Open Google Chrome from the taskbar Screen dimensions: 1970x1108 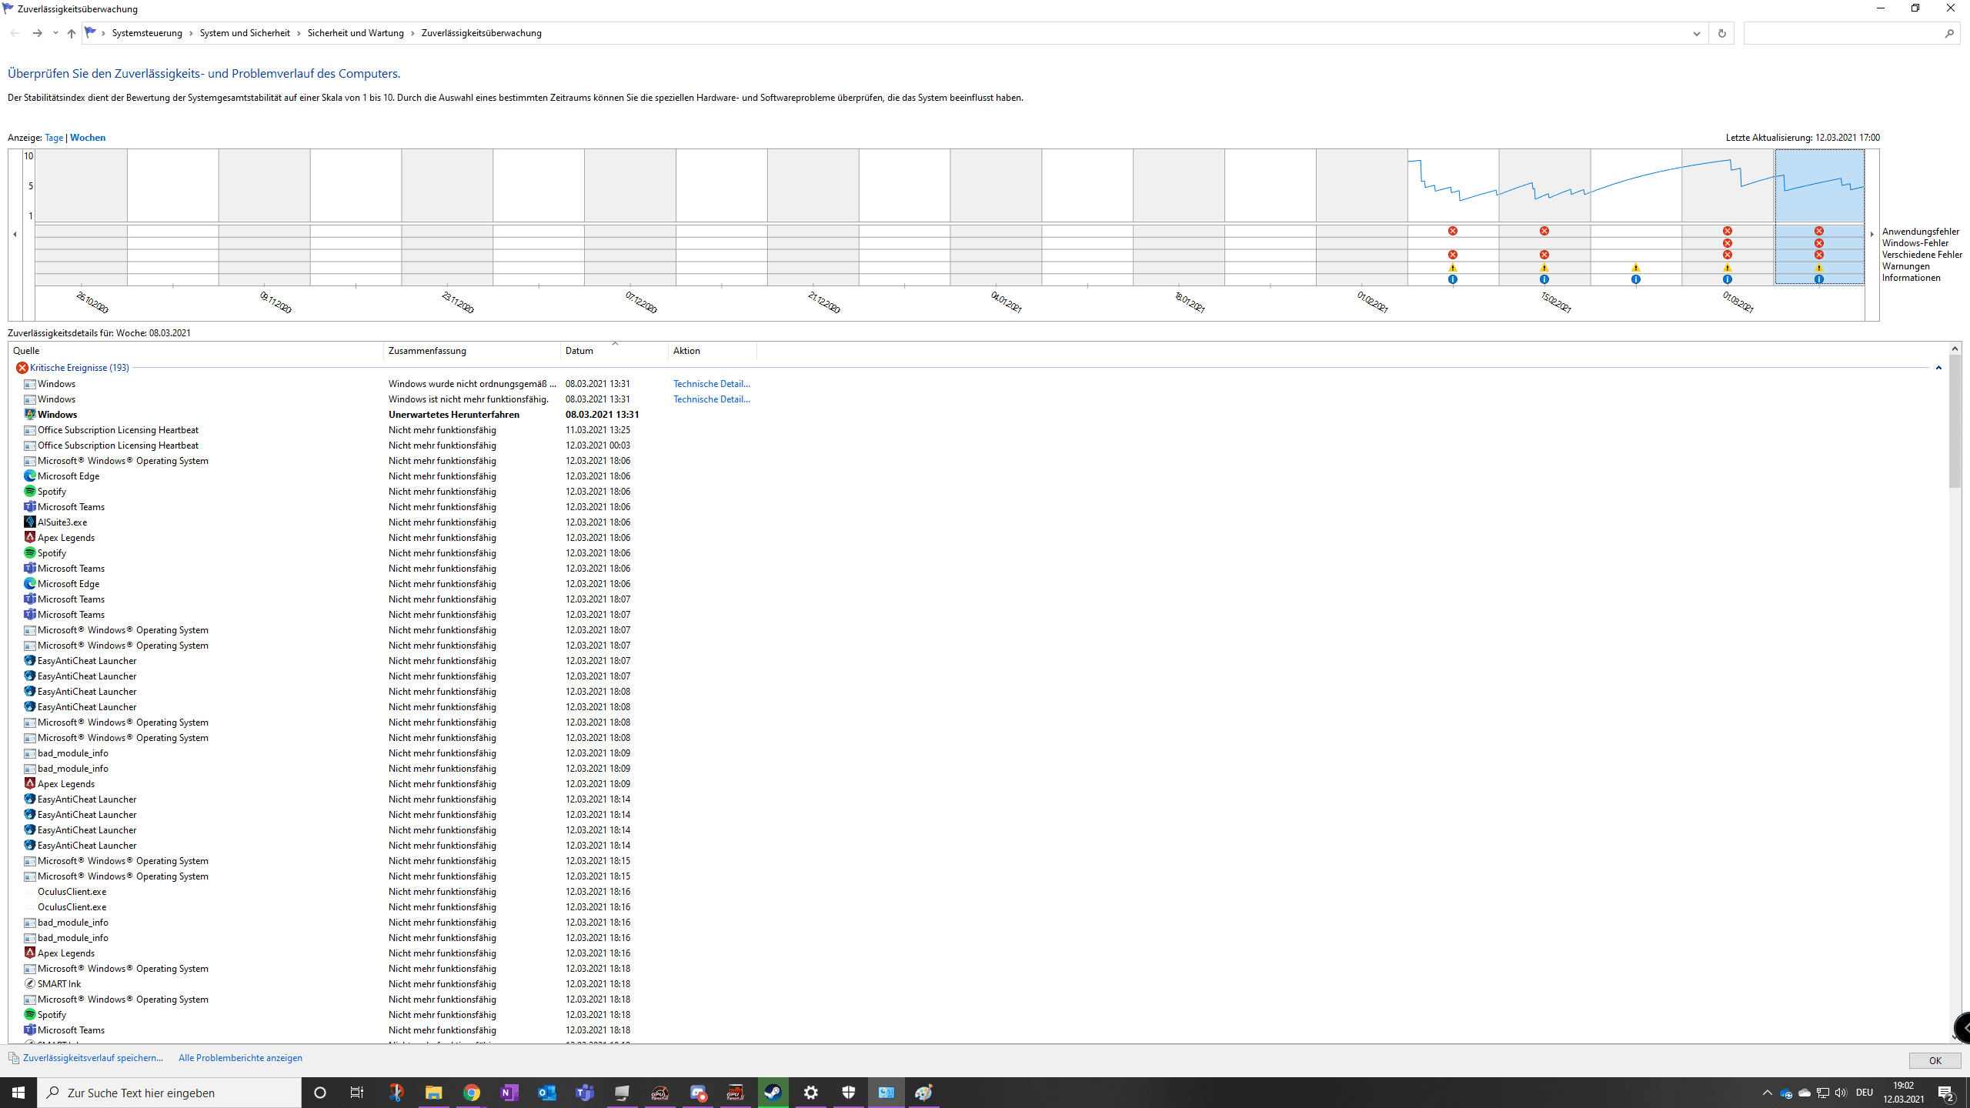471,1093
